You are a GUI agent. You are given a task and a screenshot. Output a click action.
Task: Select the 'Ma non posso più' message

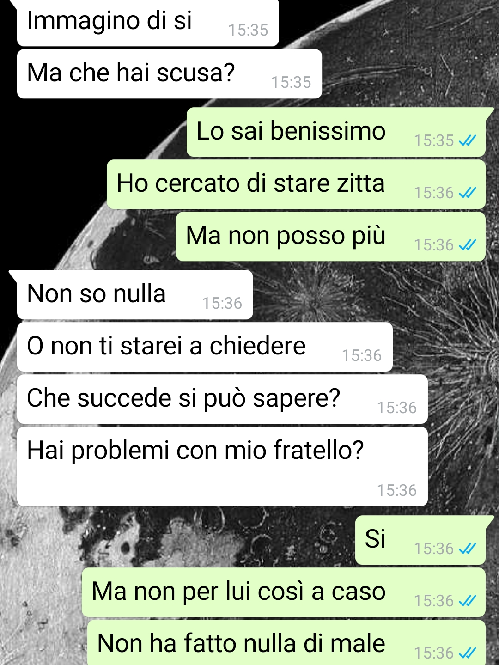coord(331,237)
